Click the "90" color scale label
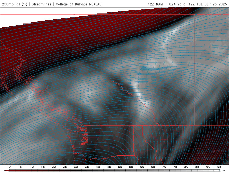This screenshot has height=172, width=229. tap(208, 167)
